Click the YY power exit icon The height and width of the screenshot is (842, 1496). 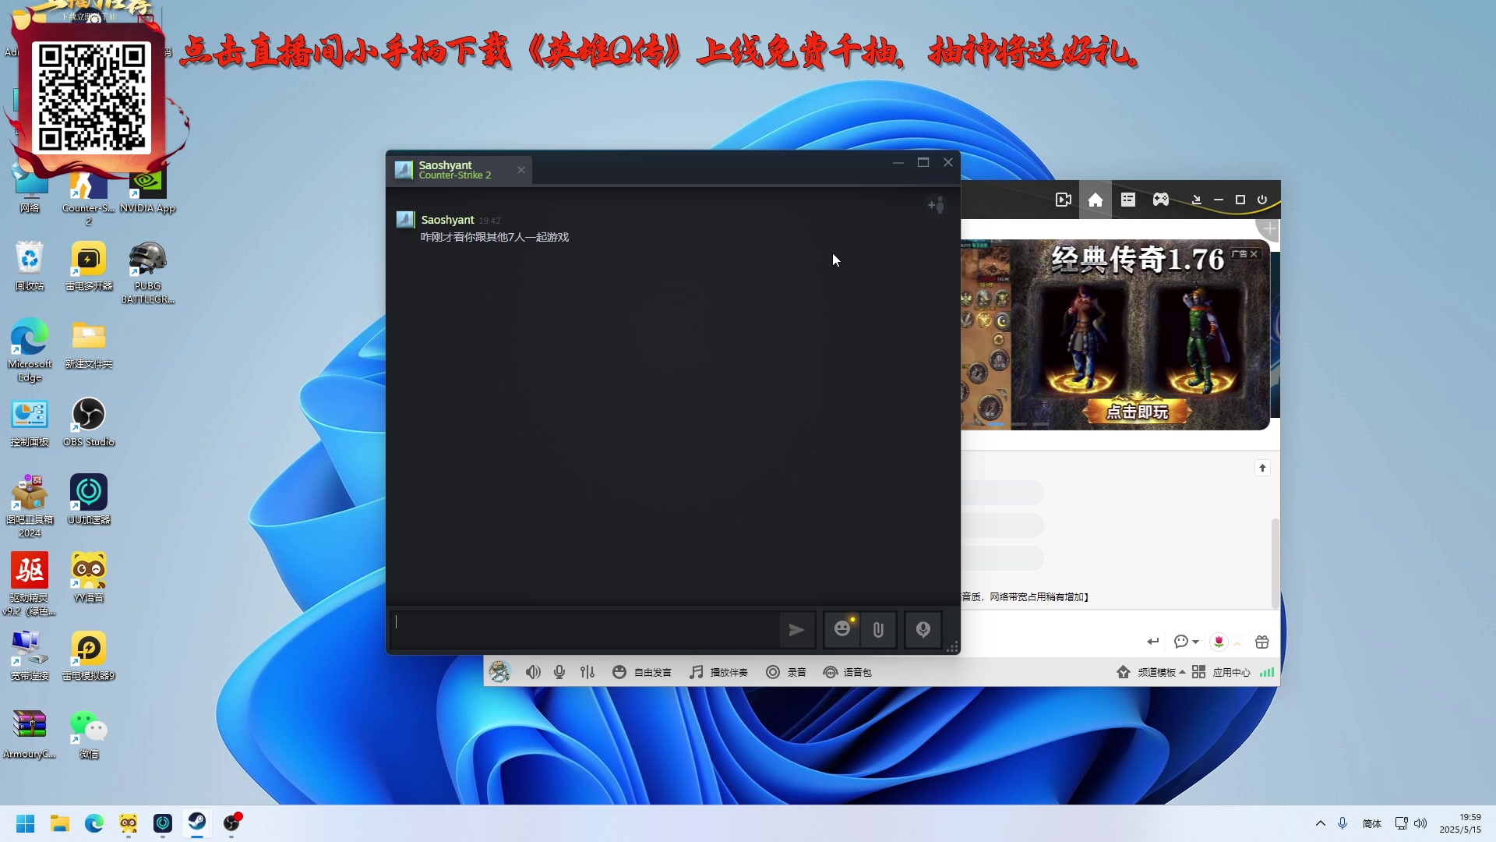coord(1262,200)
